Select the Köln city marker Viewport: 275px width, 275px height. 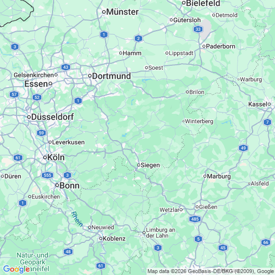coord(45,158)
